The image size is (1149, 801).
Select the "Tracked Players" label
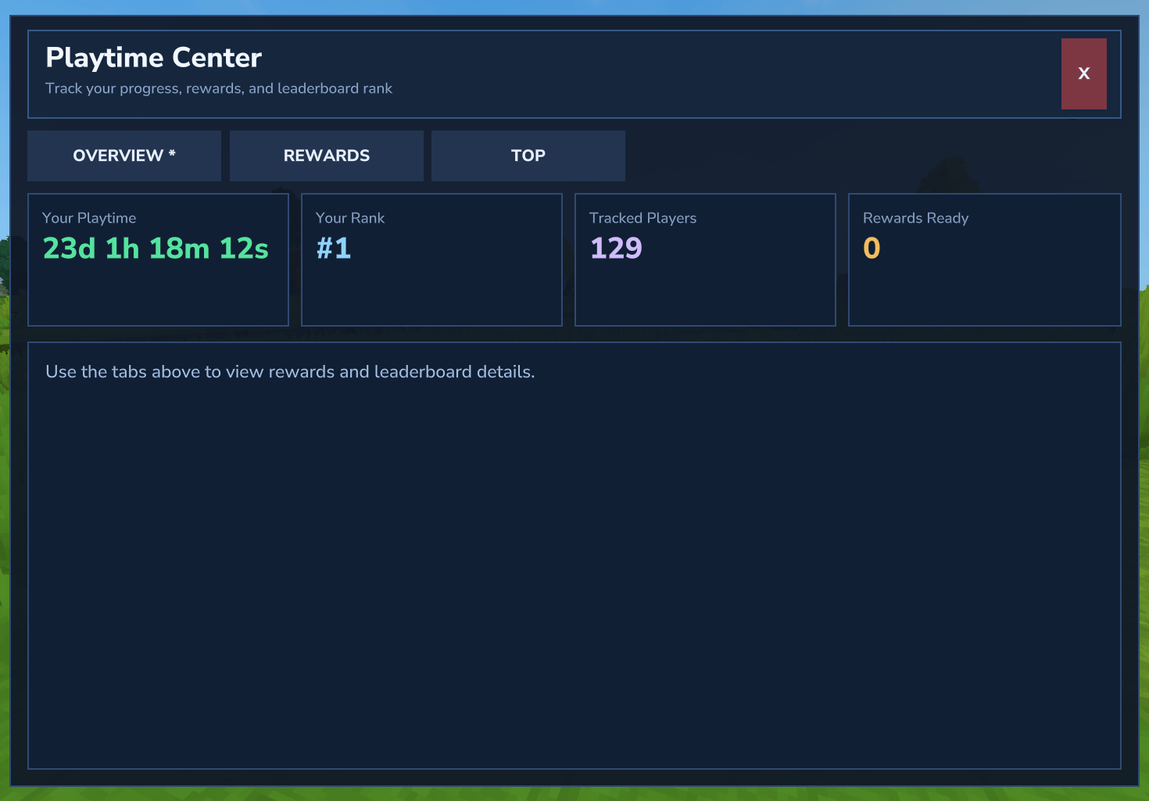[x=643, y=218]
